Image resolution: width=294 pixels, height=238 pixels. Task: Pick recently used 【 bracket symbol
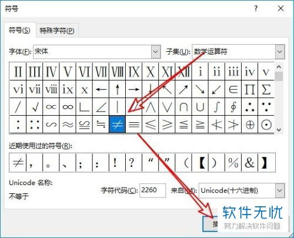click(200, 163)
